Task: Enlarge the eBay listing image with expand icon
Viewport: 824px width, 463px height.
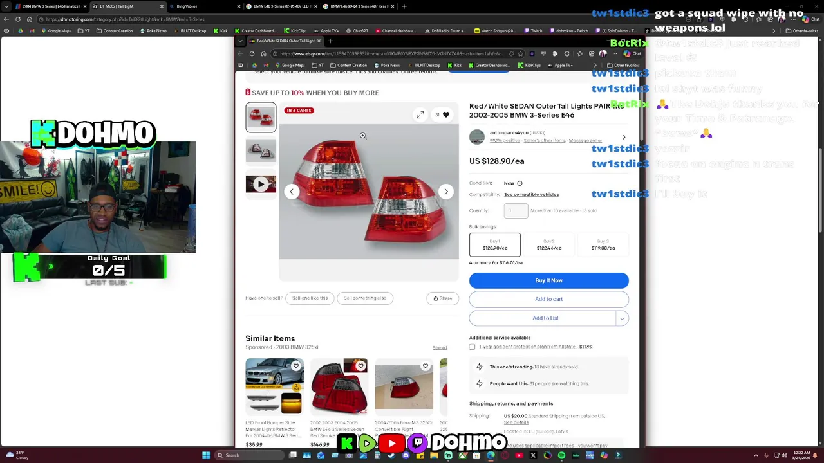Action: point(420,114)
